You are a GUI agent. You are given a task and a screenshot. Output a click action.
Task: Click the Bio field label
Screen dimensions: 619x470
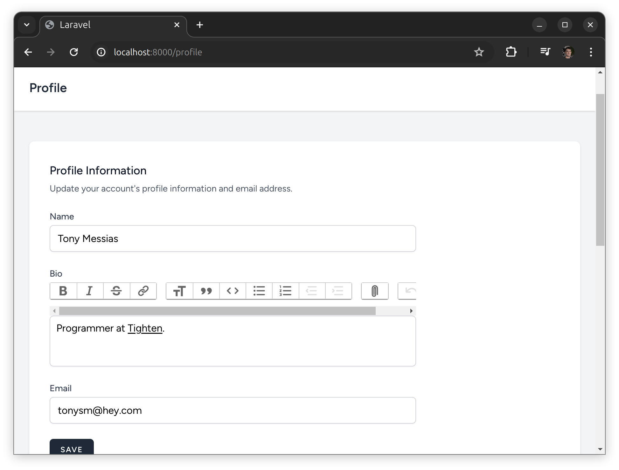coord(56,274)
